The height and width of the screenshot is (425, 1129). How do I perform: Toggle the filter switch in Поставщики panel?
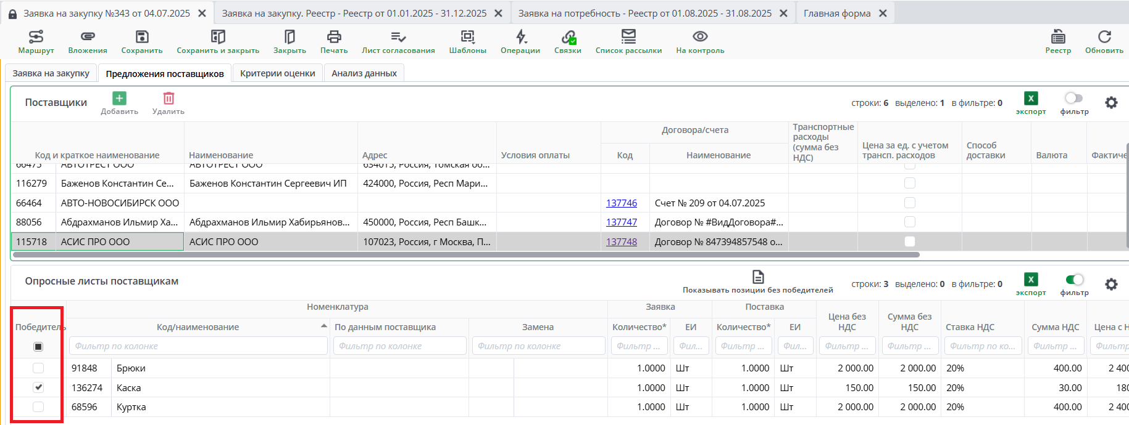1074,99
